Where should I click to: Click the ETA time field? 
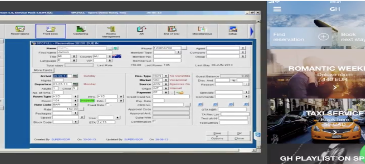[106, 122]
